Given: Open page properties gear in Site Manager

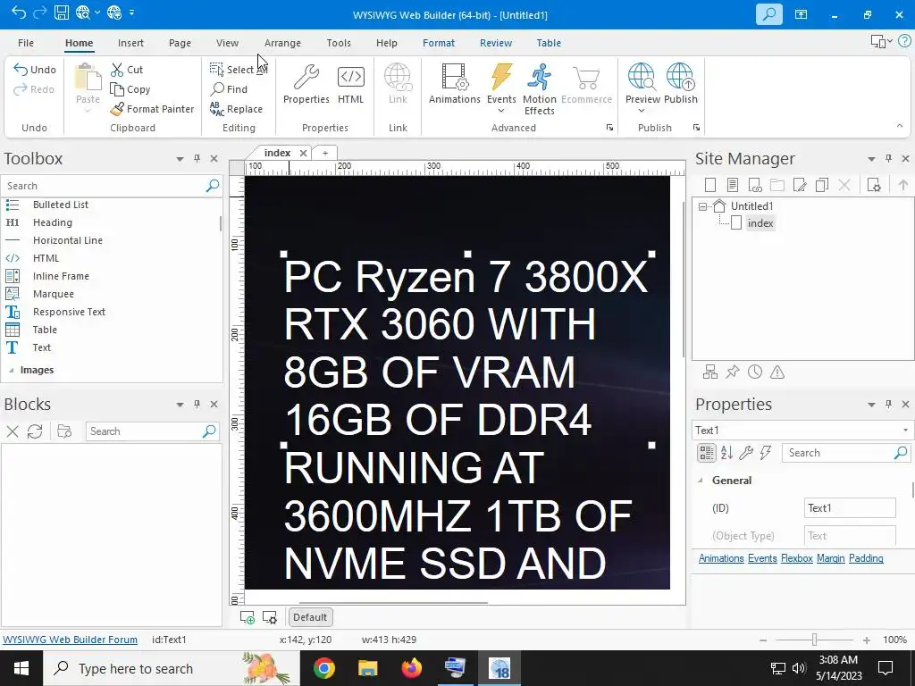Looking at the screenshot, I should (x=874, y=186).
